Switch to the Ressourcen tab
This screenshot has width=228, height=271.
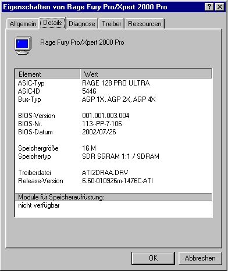(x=145, y=24)
